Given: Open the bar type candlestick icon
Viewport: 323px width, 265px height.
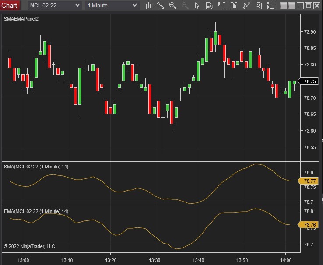Looking at the screenshot, I should [x=148, y=6].
